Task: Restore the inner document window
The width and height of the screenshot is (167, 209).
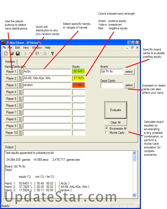Action: click(132, 48)
